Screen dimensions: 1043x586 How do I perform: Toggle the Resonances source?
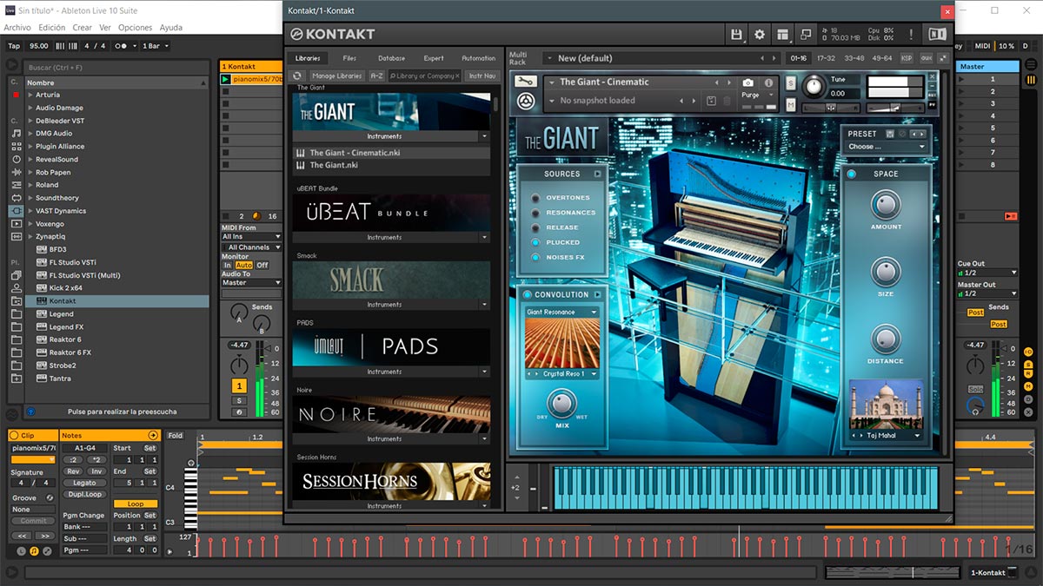coord(536,213)
